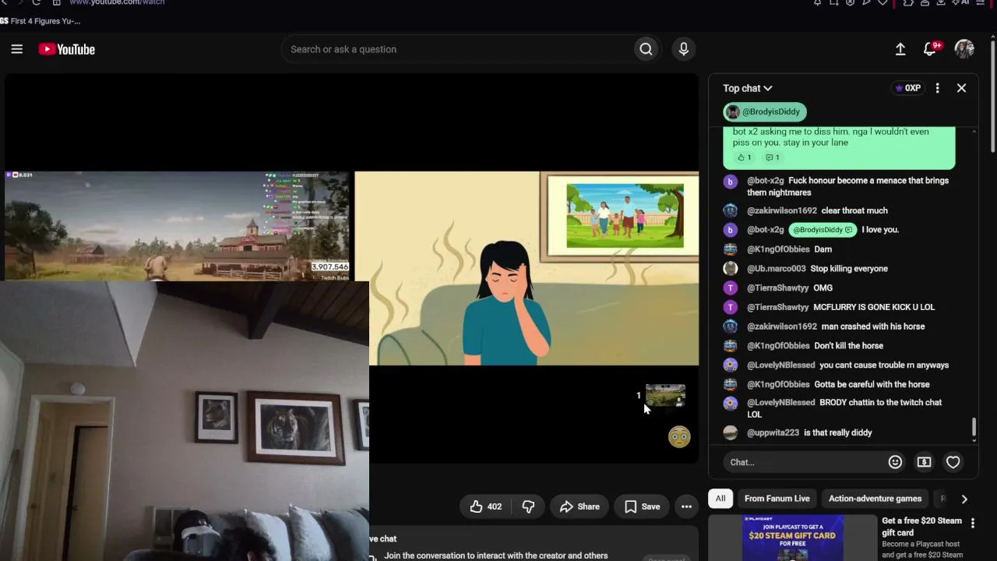
Task: Select the From Fanum Live chip
Action: (777, 499)
